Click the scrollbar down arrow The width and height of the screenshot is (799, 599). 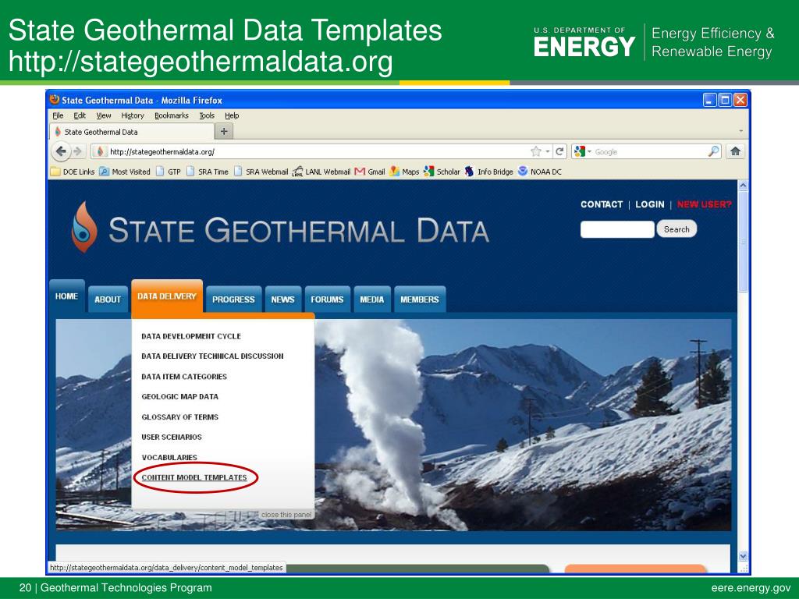[743, 556]
